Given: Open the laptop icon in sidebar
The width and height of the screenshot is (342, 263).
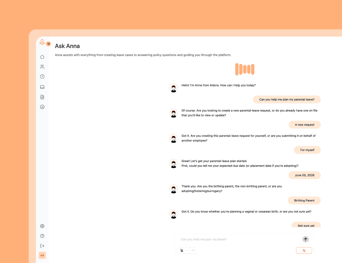Looking at the screenshot, I should pos(42,87).
